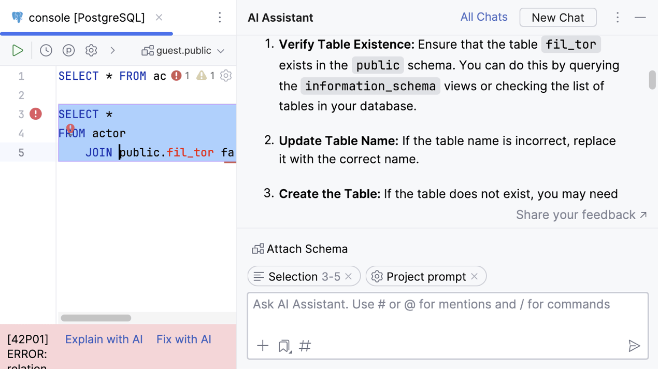Open console tab options menu
658x369 pixels.
220,18
